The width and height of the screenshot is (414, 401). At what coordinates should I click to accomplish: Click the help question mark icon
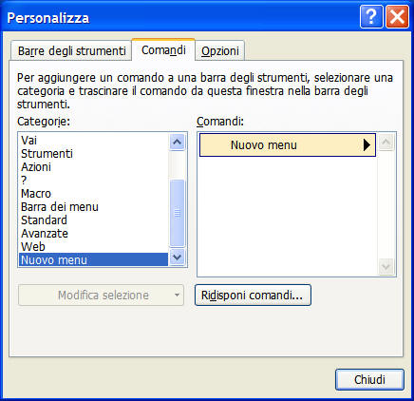371,17
